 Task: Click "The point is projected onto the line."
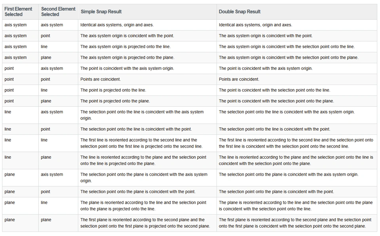tap(113, 90)
